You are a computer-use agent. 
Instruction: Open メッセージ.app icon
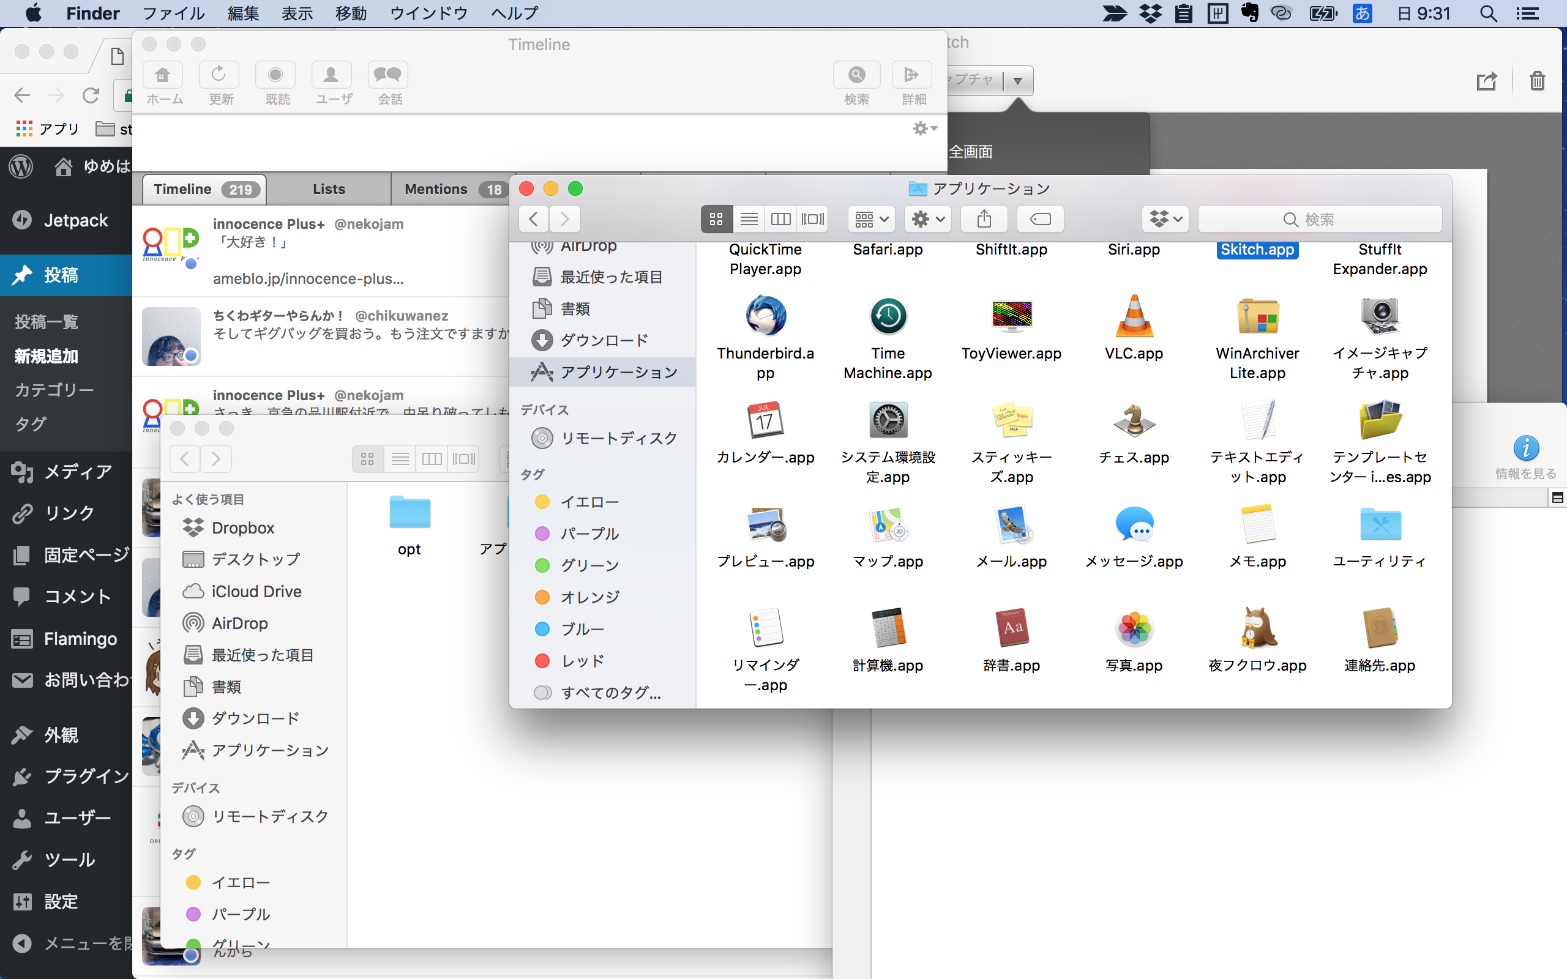pos(1134,524)
